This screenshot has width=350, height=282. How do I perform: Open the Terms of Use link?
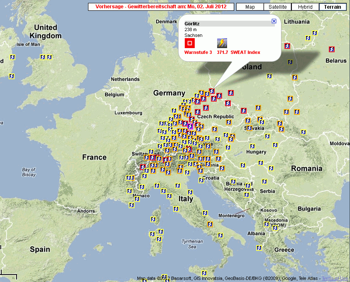pyautogui.click(x=335, y=279)
